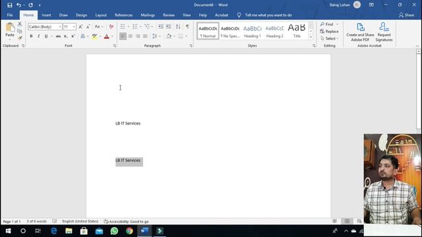Toggle strikethrough formatting
The height and width of the screenshot is (237, 422).
tap(58, 36)
